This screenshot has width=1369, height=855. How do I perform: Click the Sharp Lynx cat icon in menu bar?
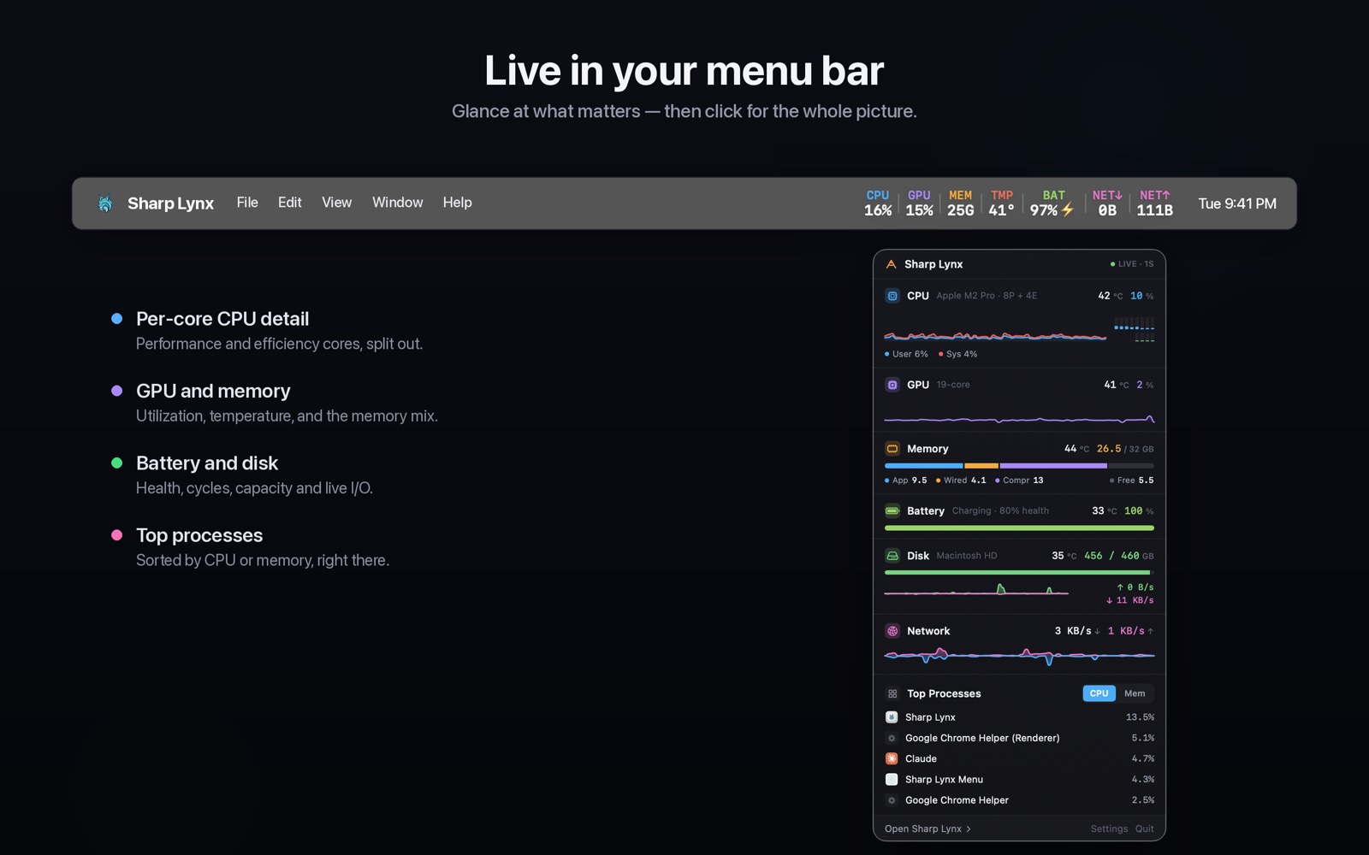pos(105,203)
